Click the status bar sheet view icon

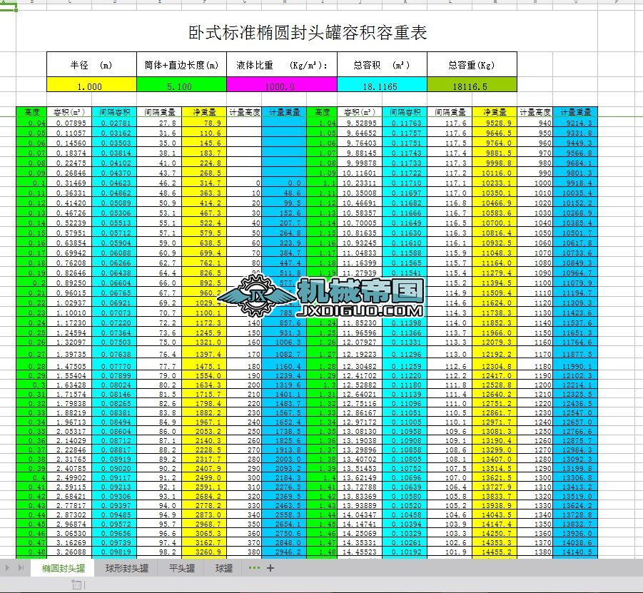pyautogui.click(x=77, y=584)
